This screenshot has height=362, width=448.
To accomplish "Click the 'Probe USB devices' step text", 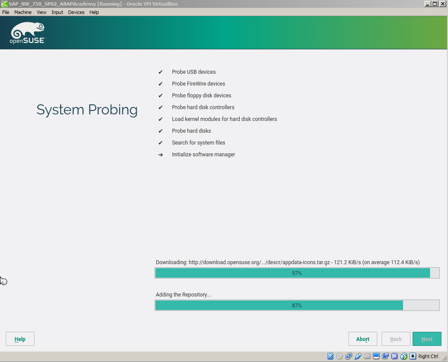I will 194,72.
